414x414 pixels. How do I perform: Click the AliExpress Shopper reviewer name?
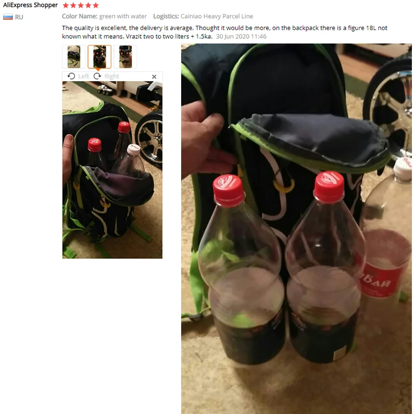(x=31, y=5)
